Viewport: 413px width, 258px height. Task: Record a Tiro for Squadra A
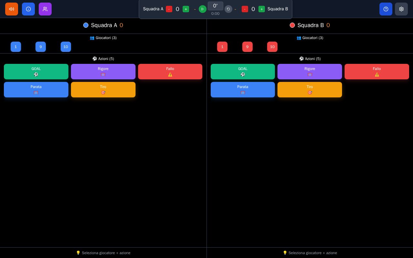point(103,90)
